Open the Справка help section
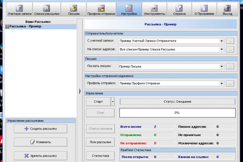 [179, 9]
